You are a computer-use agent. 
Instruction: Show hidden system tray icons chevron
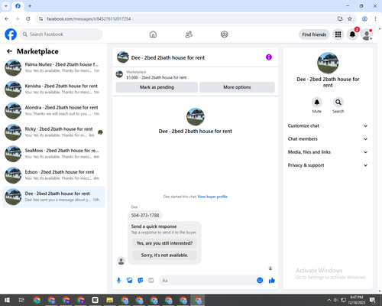tap(329, 300)
